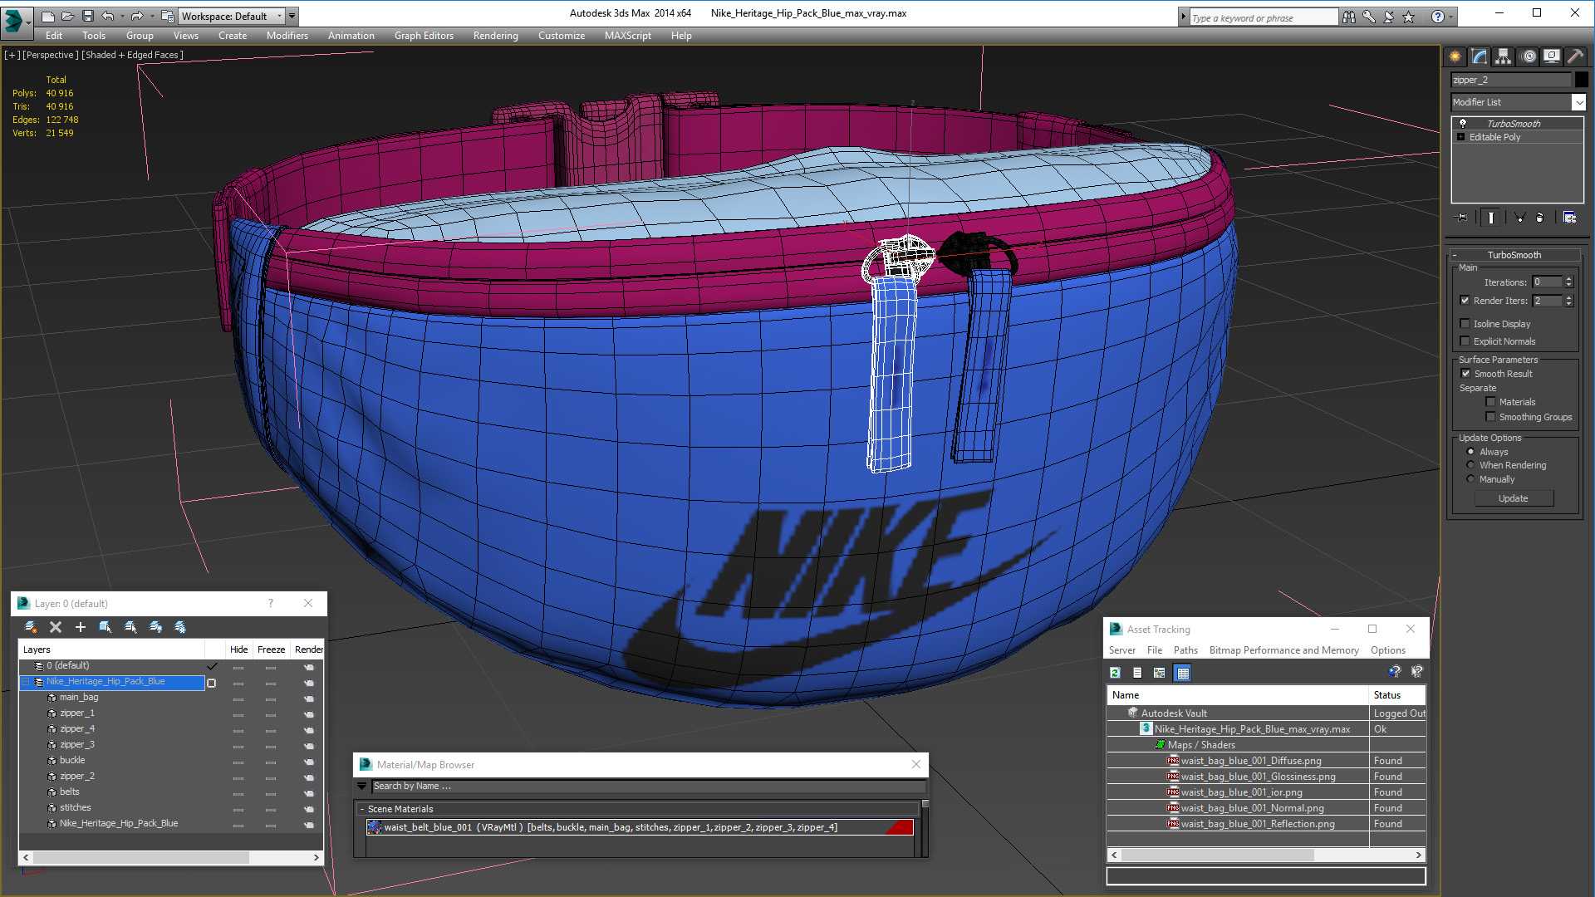This screenshot has width=1595, height=897.
Task: Open Bitmap Performance and Memory menu in Asset Tracking
Action: coord(1283,650)
